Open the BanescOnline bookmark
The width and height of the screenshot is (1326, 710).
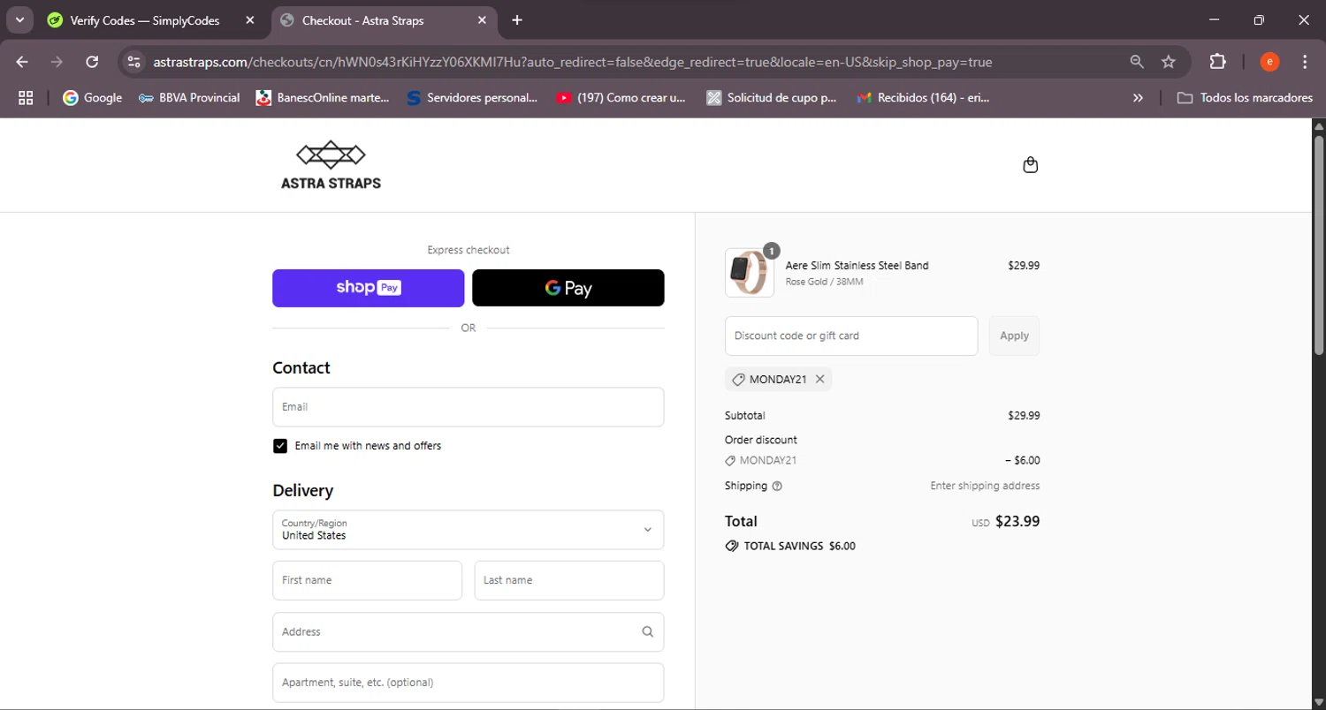click(x=323, y=98)
